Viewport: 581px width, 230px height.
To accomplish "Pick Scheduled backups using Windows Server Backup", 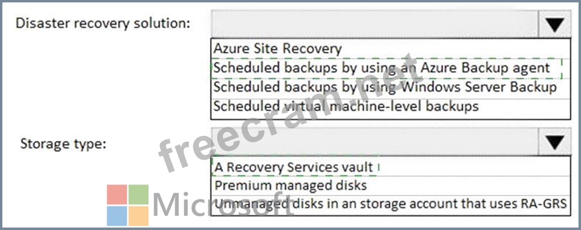I will coord(390,88).
